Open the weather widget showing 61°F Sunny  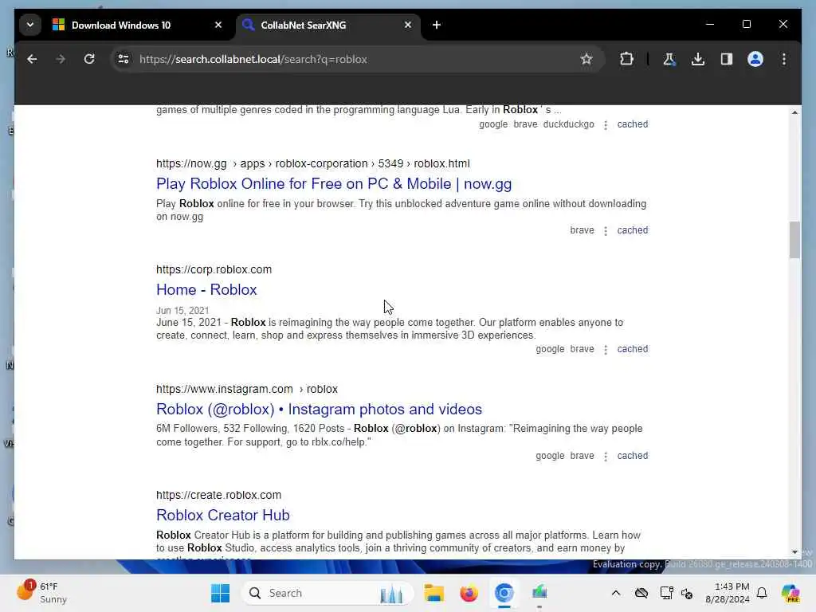tap(43, 593)
